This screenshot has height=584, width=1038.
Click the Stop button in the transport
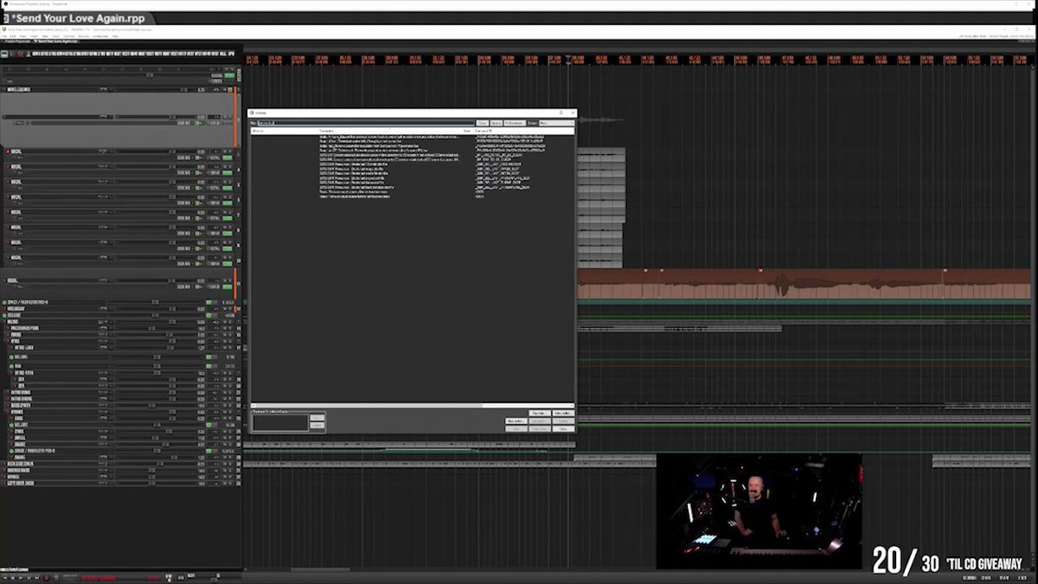pyautogui.click(x=13, y=578)
